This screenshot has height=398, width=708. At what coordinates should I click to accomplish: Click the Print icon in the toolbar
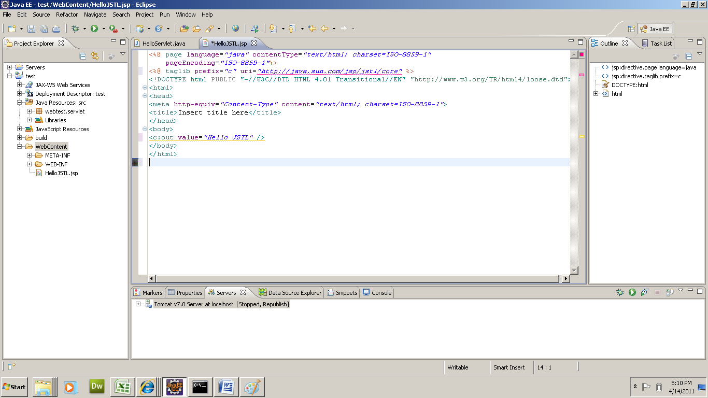56,29
